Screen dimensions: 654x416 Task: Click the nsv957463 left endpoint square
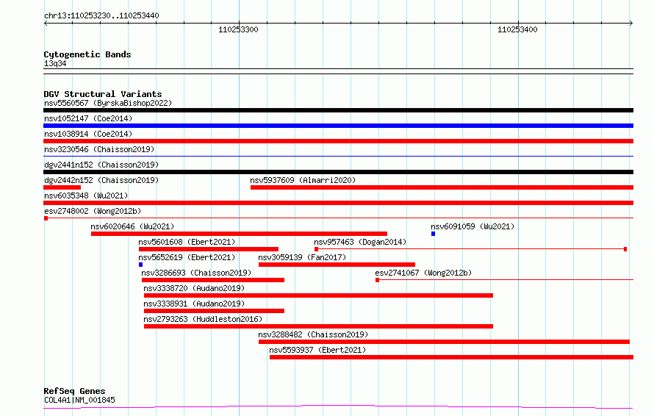point(316,249)
